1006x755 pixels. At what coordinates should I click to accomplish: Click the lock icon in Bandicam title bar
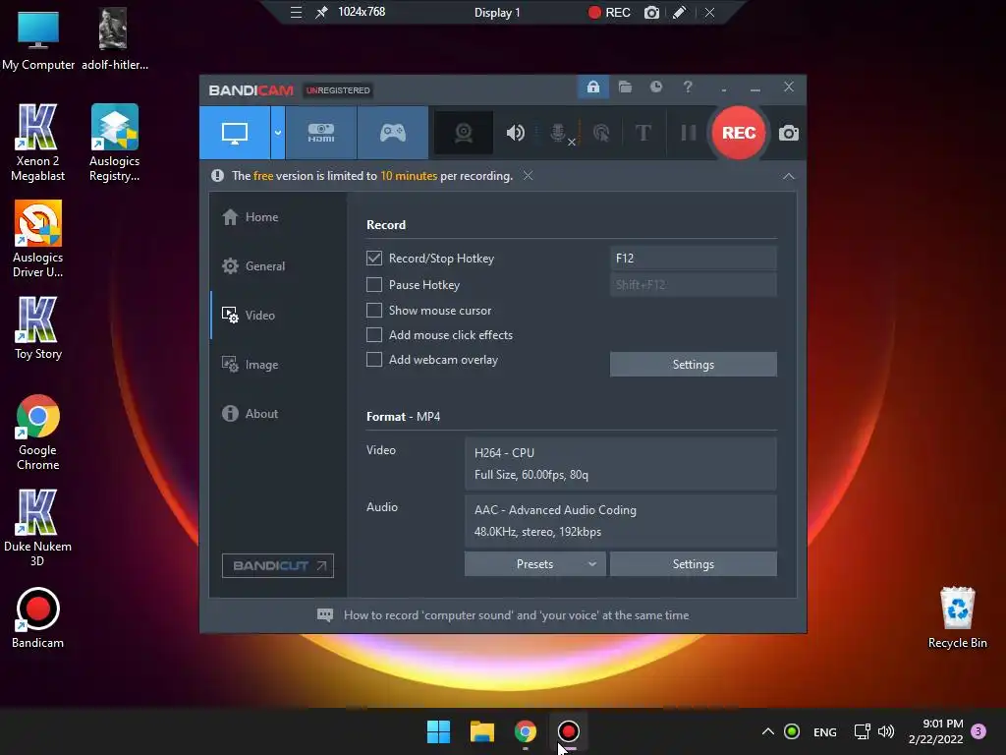(593, 87)
